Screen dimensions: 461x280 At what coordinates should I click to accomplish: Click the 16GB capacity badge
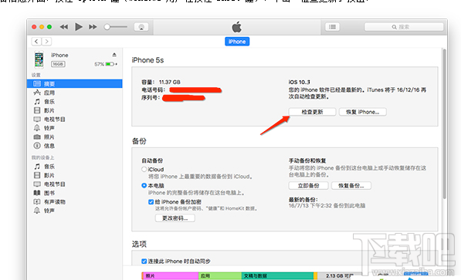click(x=58, y=64)
